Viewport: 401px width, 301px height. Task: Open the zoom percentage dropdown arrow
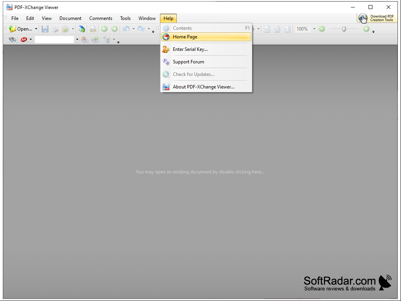coord(314,29)
